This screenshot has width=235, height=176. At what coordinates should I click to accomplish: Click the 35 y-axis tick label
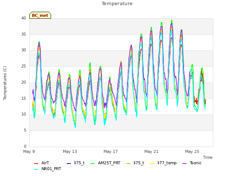coord(23,34)
